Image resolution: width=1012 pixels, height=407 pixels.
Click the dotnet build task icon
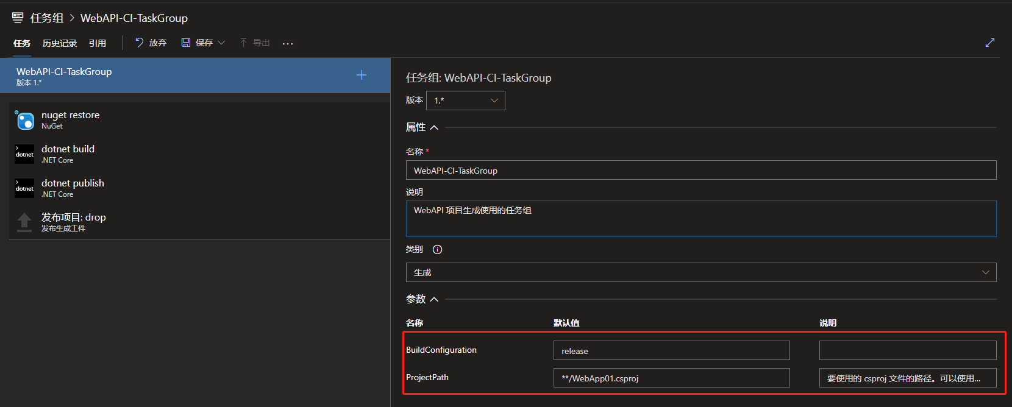point(25,154)
